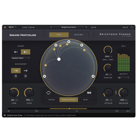The image size is (138, 138).
Task: Click the DRY / WET knob
Action: click(108, 50)
